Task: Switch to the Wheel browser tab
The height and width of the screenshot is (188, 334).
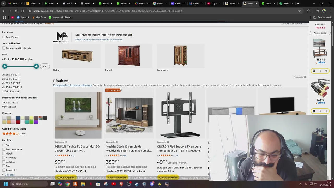Action: 140,4
